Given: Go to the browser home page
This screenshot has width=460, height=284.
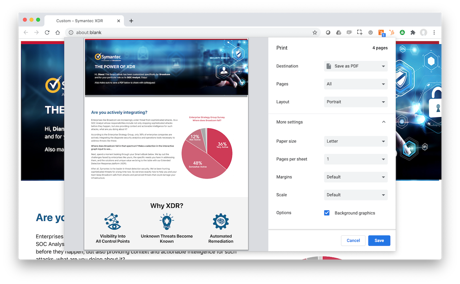Looking at the screenshot, I should click(58, 33).
